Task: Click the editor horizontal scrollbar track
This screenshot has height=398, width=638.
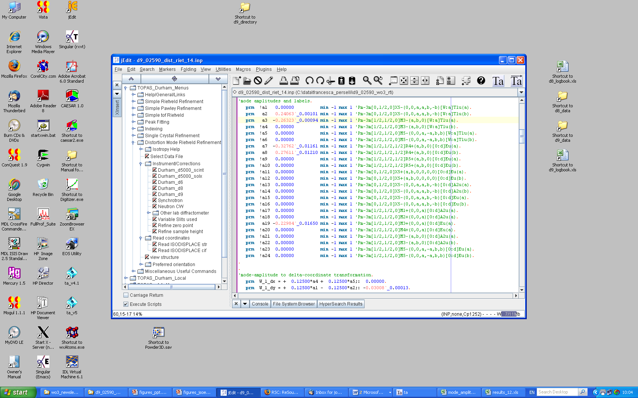Action: [x=375, y=296]
